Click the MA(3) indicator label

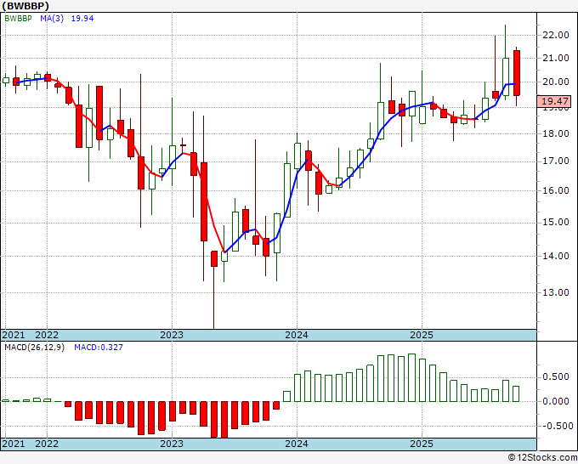(x=52, y=19)
